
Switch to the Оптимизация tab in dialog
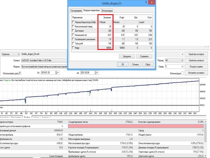click(x=107, y=11)
